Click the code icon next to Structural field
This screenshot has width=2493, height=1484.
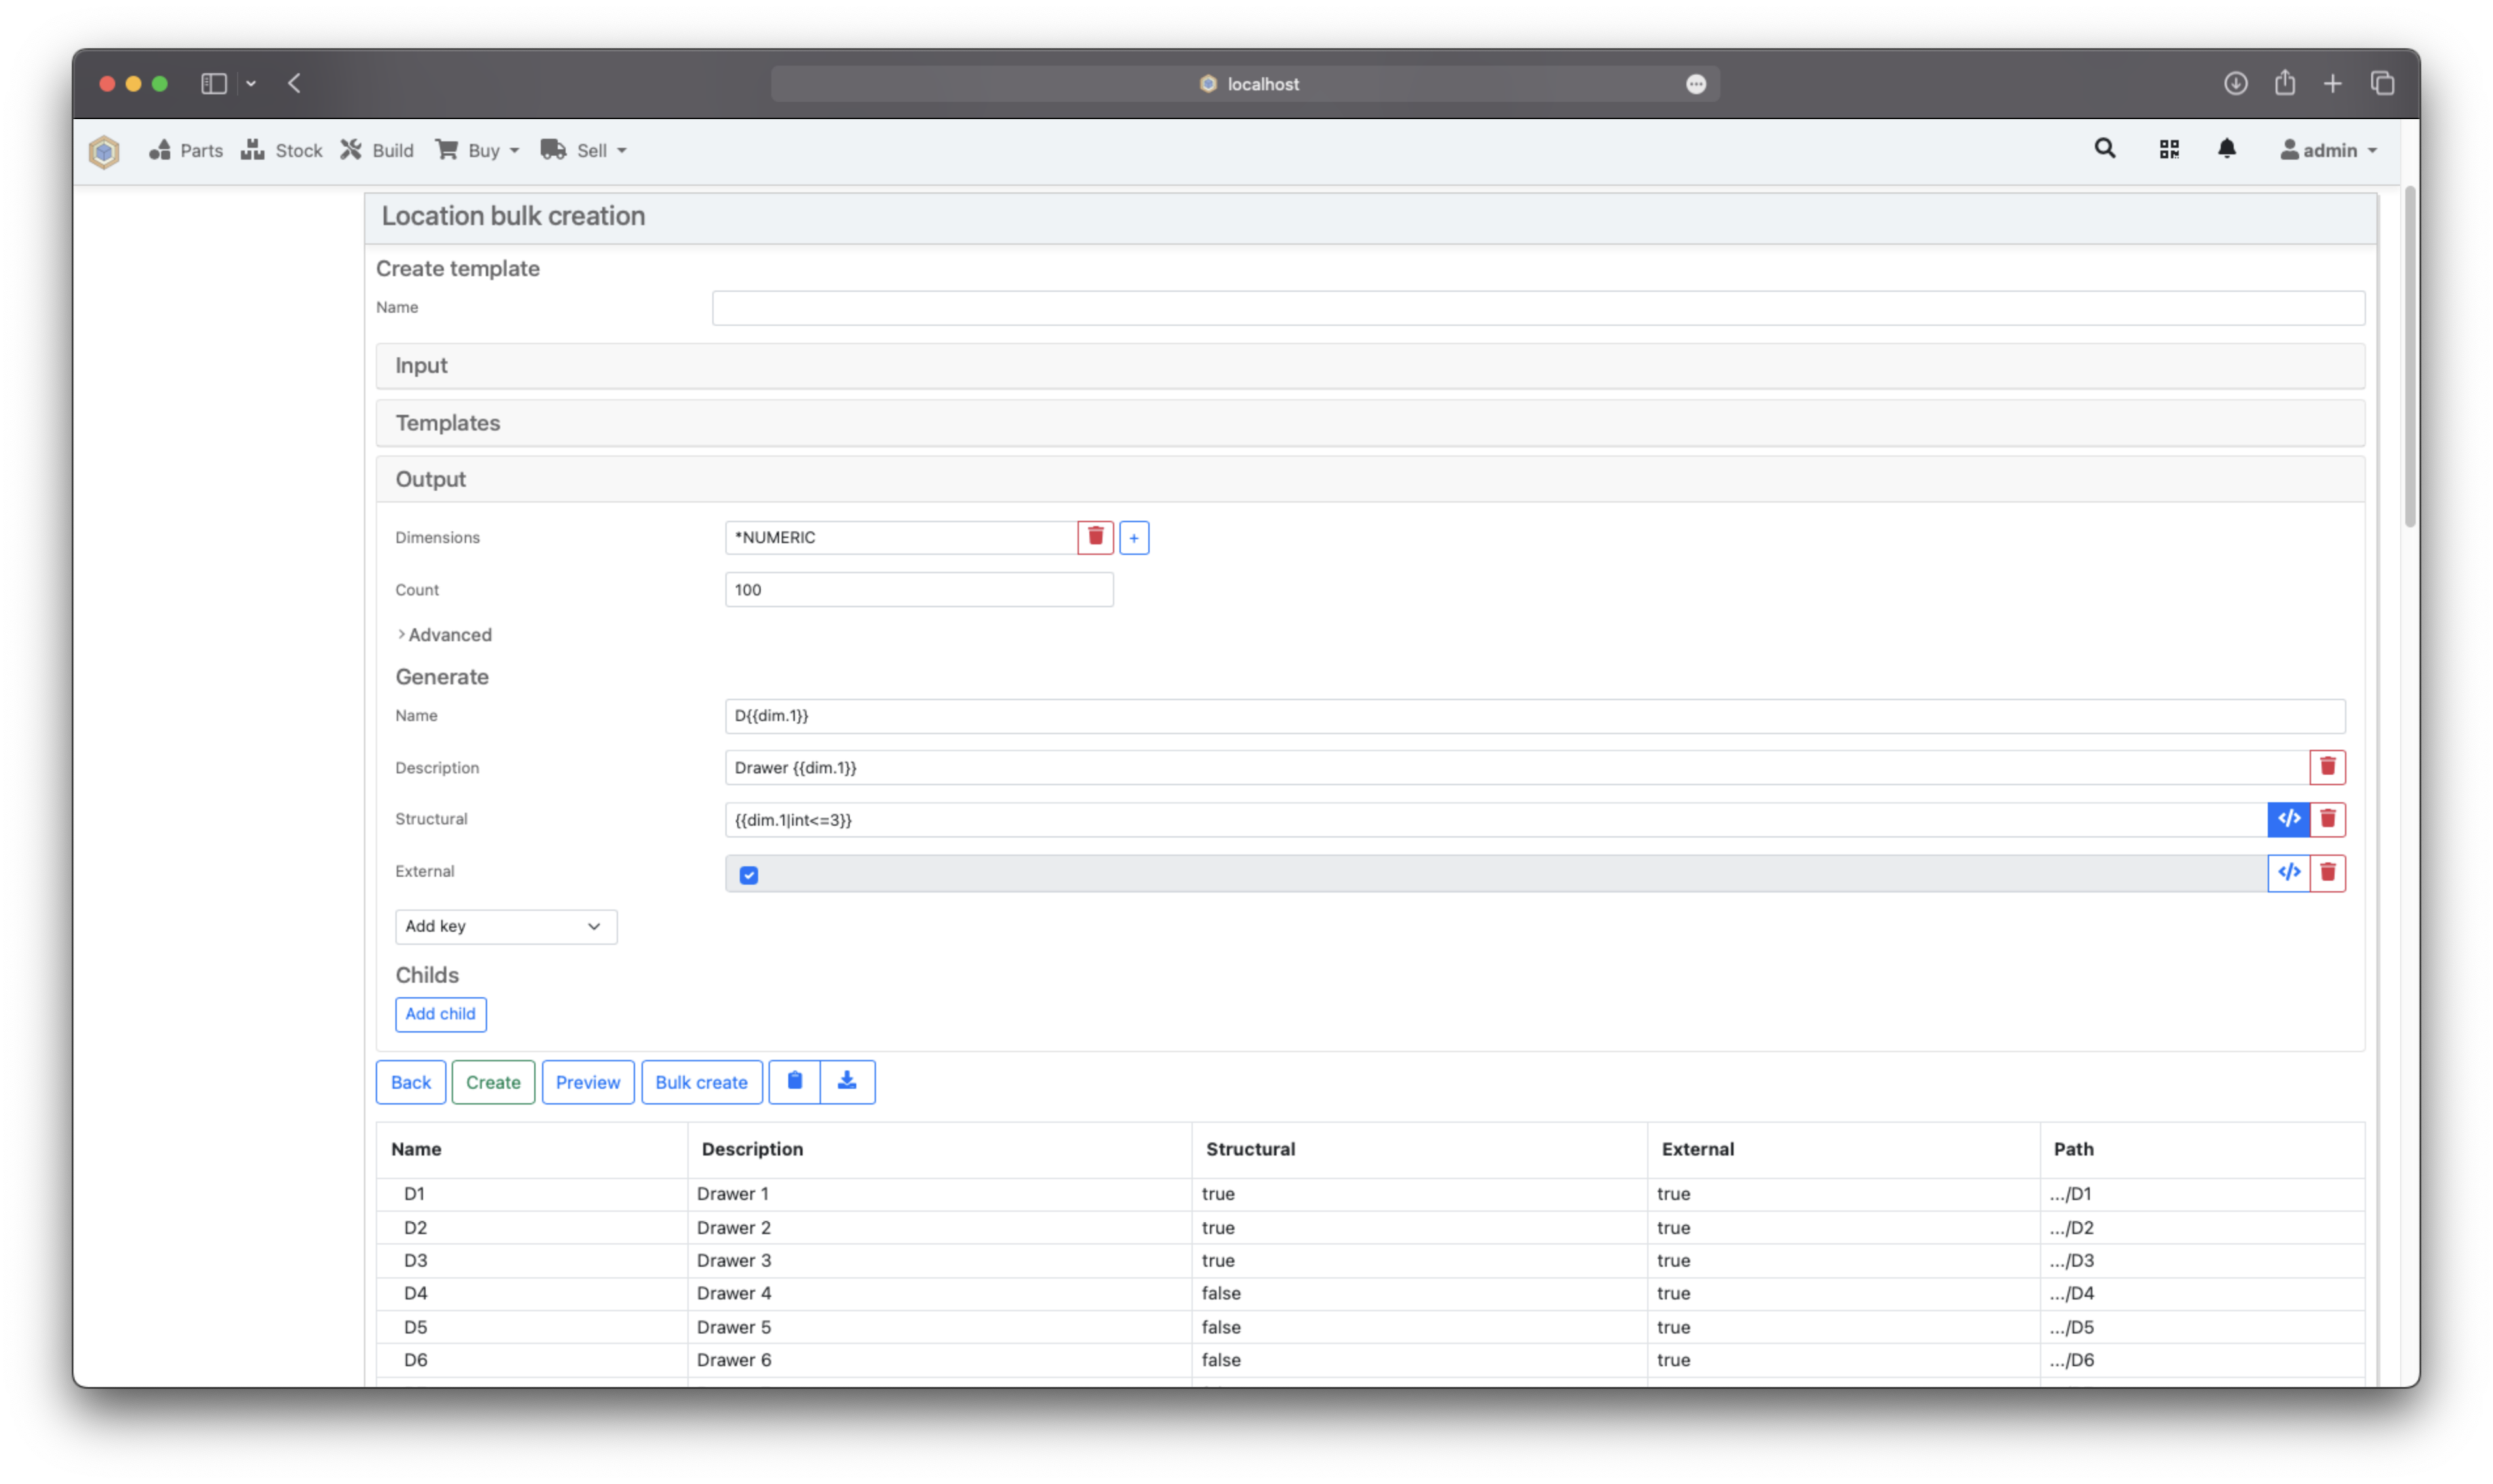[x=2289, y=819]
